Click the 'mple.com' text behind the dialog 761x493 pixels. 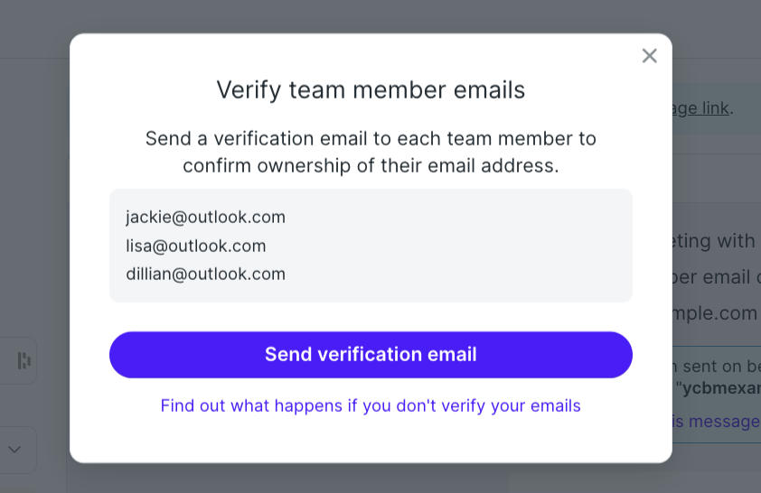click(x=716, y=313)
